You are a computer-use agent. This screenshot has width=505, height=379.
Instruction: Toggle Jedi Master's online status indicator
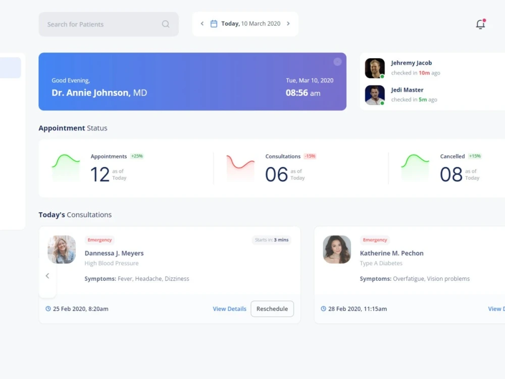pos(383,103)
